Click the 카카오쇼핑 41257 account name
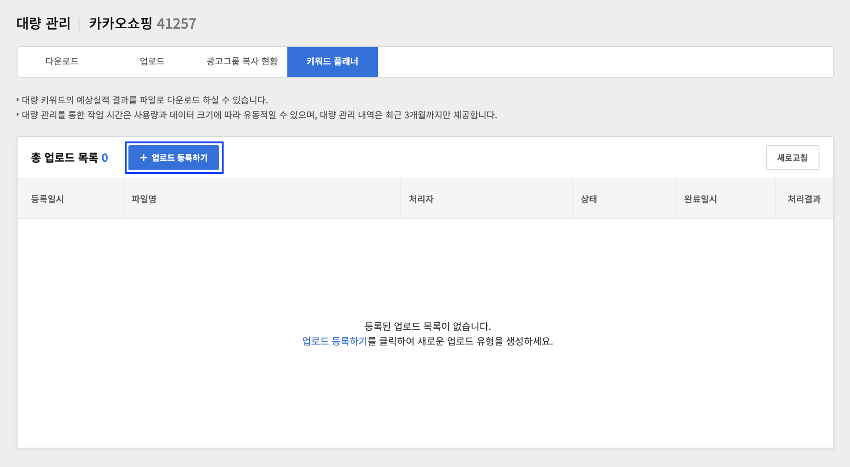Viewport: 850px width, 467px height. 142,24
